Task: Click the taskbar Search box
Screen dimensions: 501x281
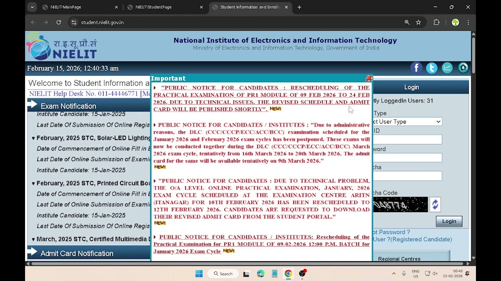Action: click(223, 274)
